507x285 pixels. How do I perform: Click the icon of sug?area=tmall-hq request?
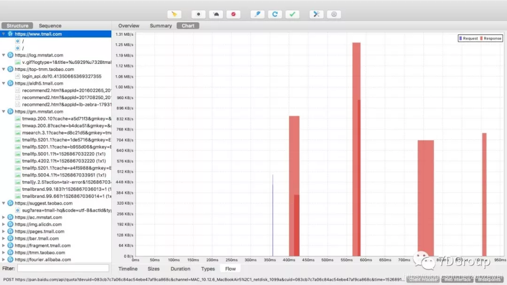coord(18,210)
